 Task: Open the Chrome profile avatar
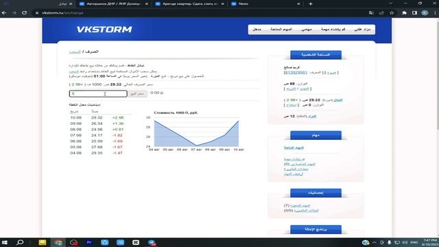click(425, 13)
